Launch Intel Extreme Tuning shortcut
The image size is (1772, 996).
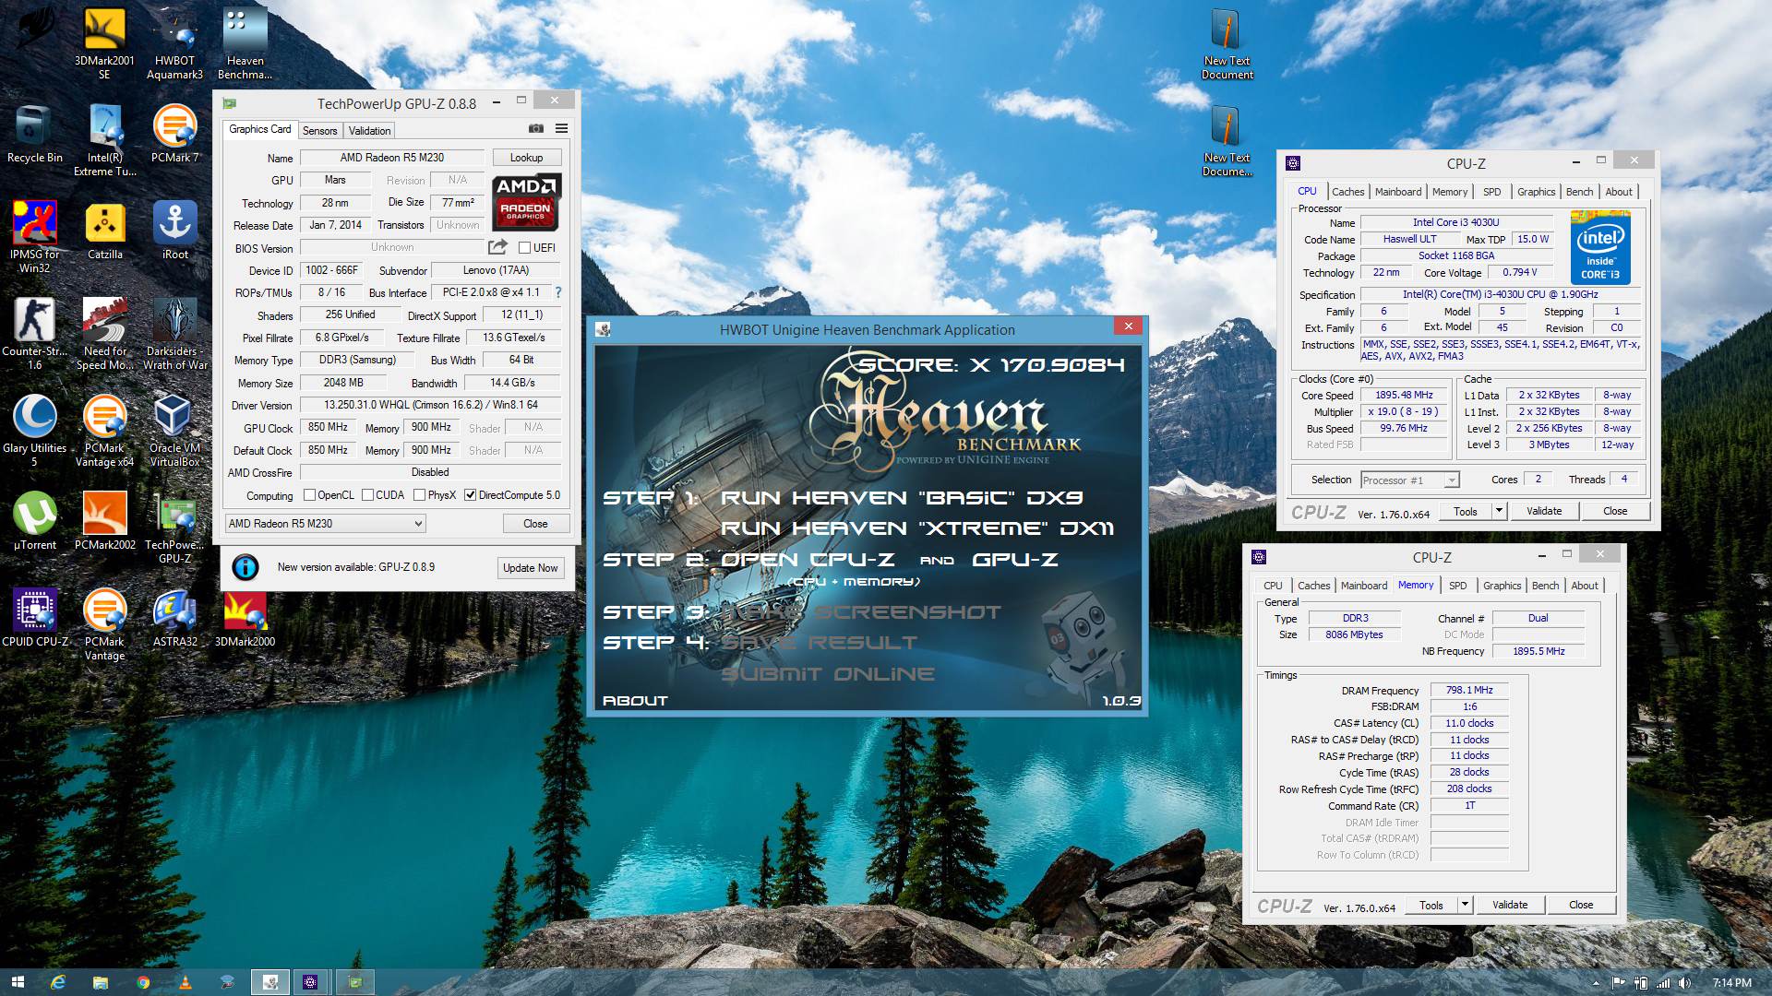pyautogui.click(x=104, y=140)
